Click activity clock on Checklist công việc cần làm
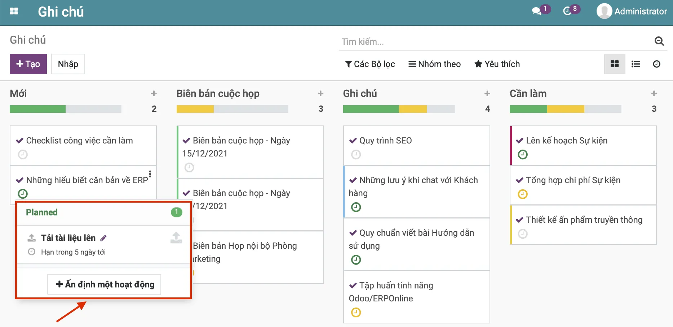 (23, 155)
